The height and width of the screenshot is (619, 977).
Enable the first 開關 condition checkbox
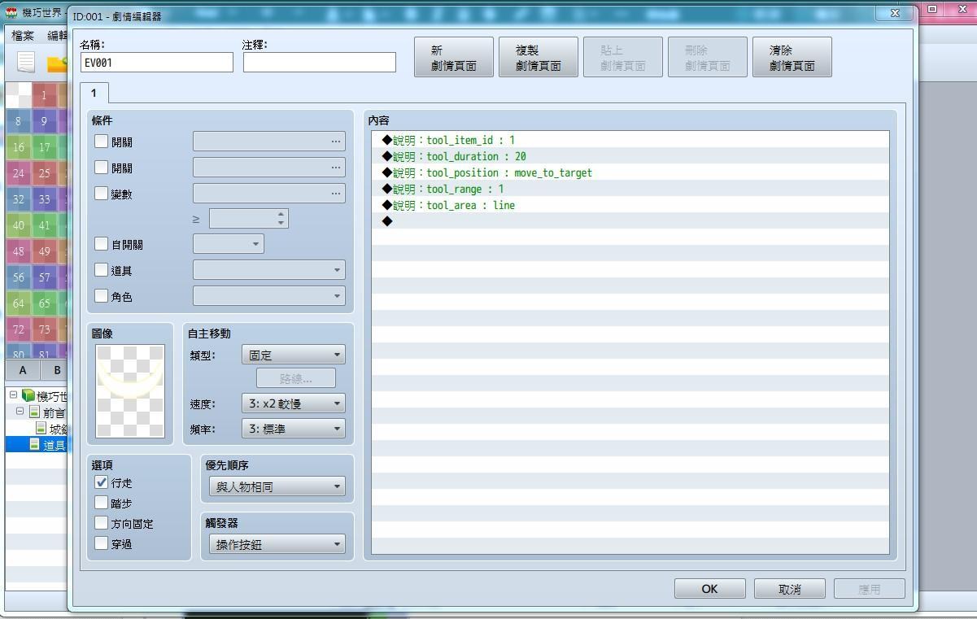(x=101, y=142)
